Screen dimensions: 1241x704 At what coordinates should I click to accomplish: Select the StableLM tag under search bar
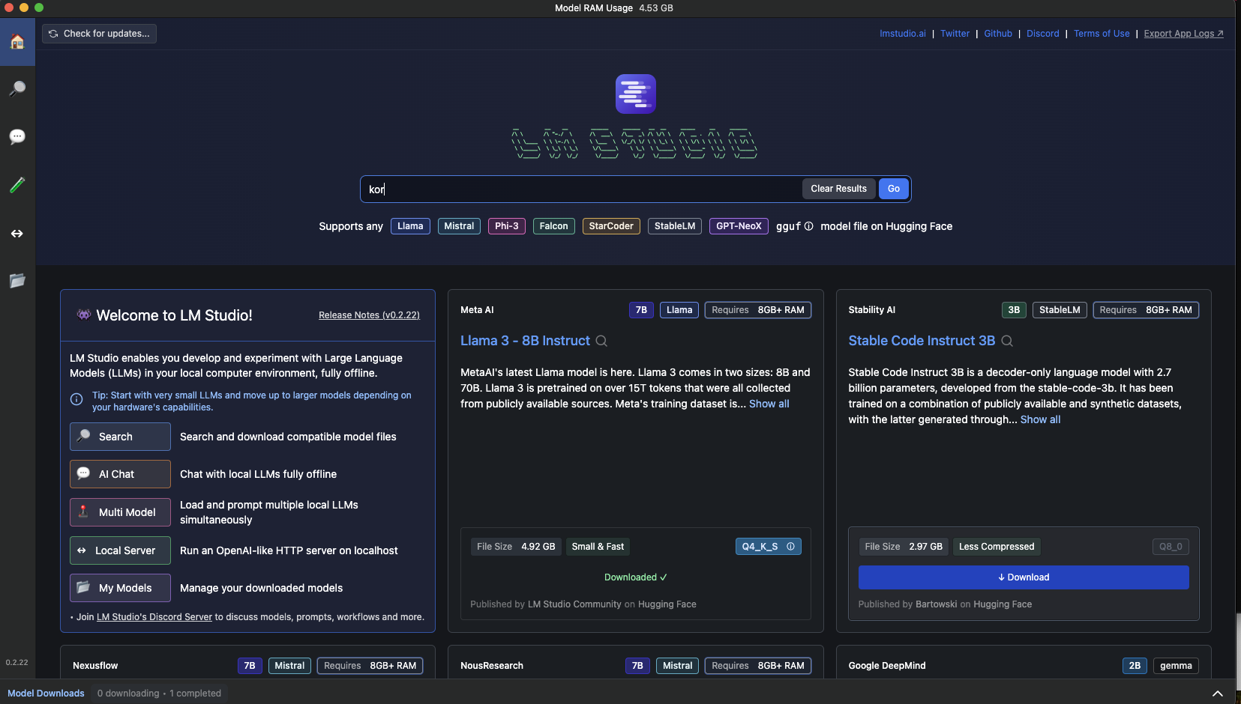point(675,226)
